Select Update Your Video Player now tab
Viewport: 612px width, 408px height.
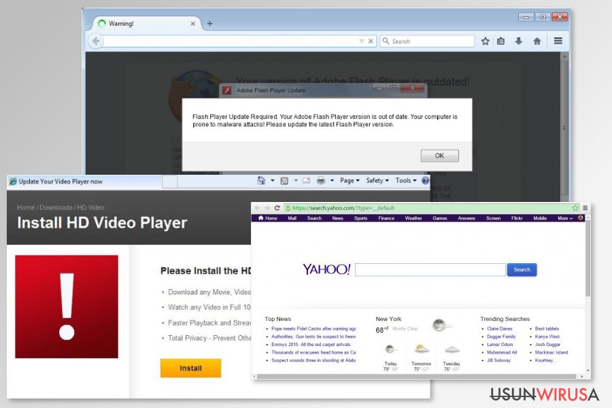pyautogui.click(x=84, y=182)
